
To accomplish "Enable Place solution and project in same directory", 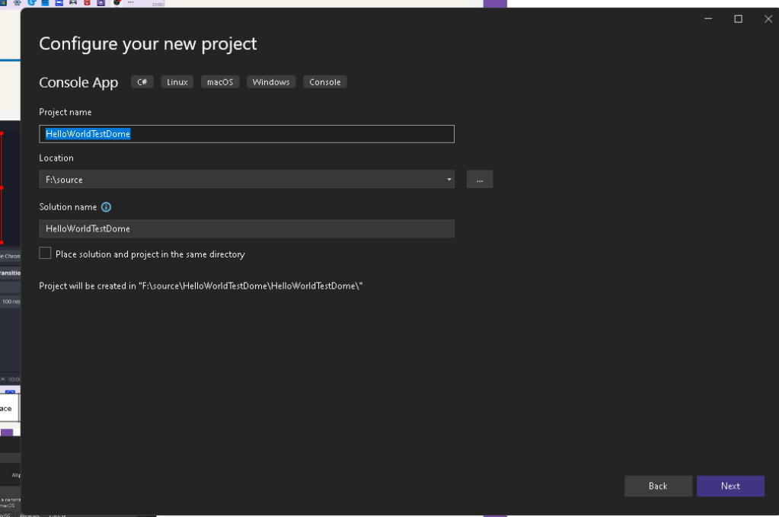I will 45,254.
